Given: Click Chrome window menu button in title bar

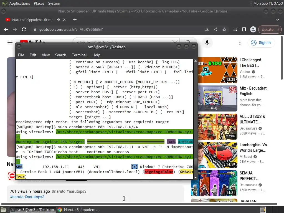Looking at the screenshot, I should tap(3, 11).
